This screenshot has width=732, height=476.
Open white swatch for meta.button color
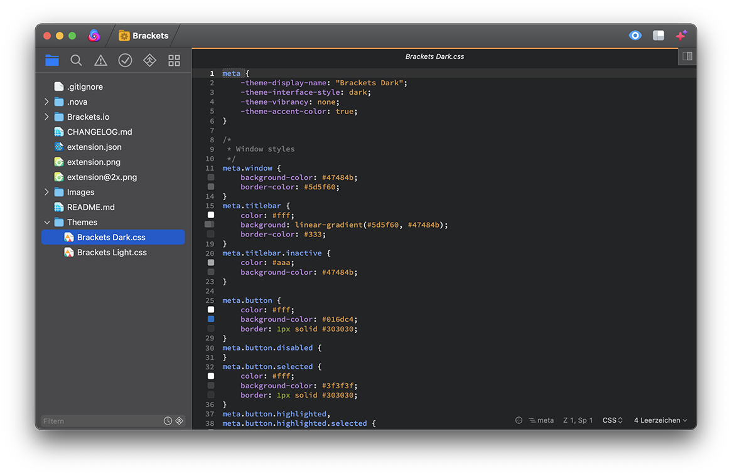pyautogui.click(x=211, y=310)
